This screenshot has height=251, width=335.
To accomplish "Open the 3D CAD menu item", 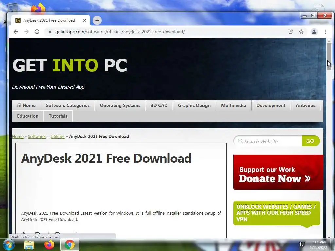I will click(x=159, y=105).
